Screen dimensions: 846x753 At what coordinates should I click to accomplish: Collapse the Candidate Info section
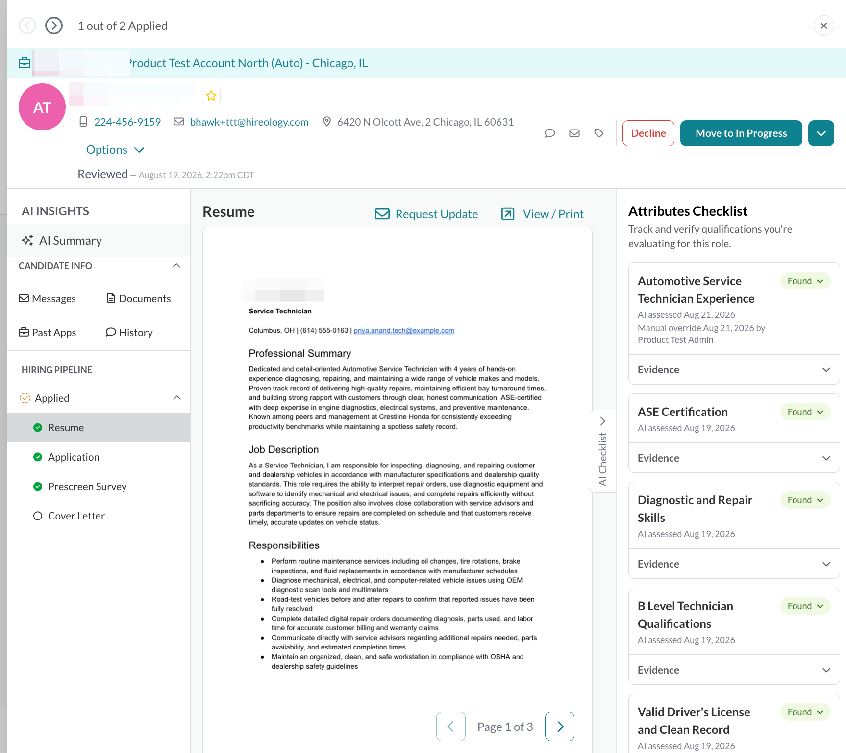(176, 266)
